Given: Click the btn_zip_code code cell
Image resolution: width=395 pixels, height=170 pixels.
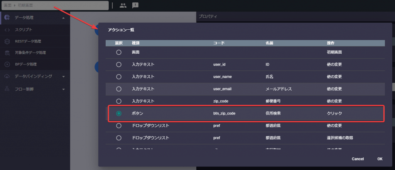Looking at the screenshot, I should coord(224,114).
